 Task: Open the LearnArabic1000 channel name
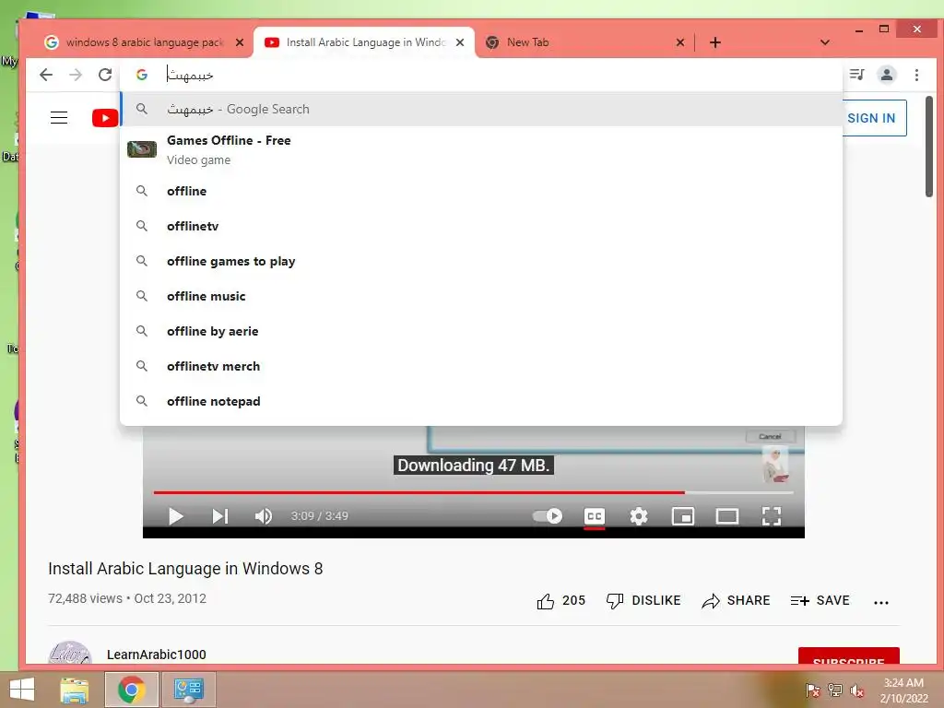pyautogui.click(x=157, y=655)
